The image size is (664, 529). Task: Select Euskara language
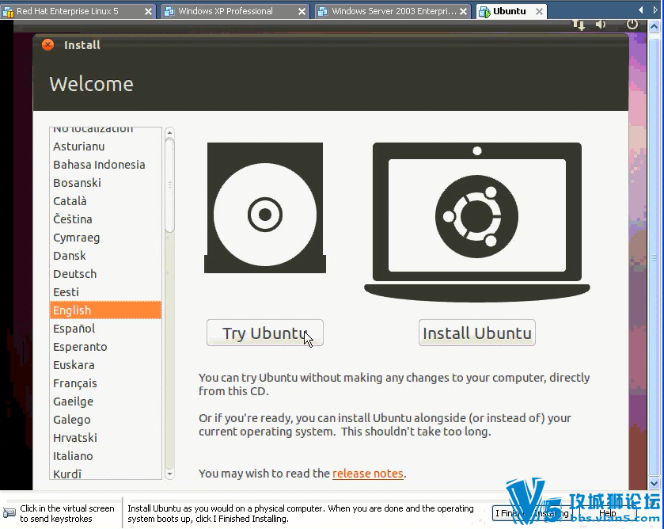(105, 365)
